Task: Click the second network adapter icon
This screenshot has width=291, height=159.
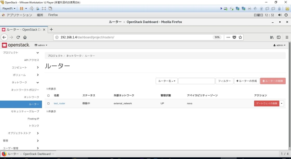Action: [244, 9]
